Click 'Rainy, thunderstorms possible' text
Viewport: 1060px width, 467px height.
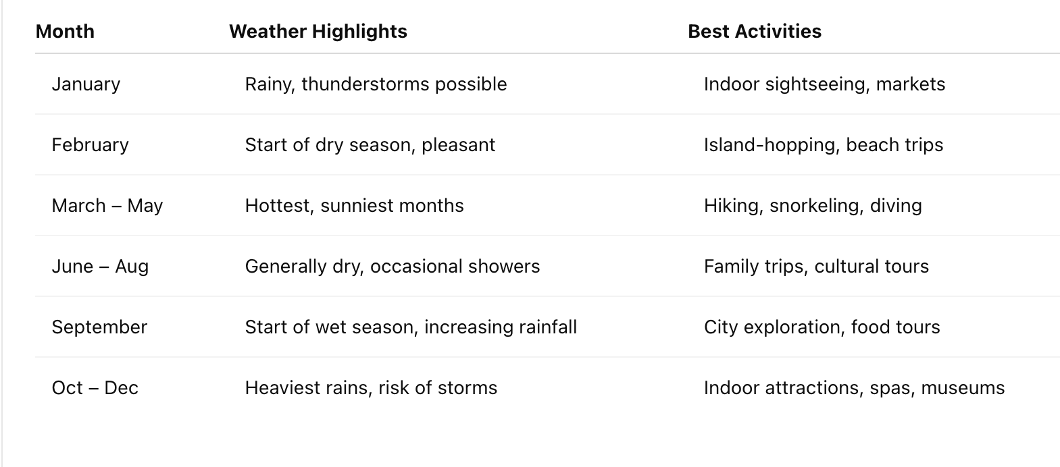pos(376,84)
